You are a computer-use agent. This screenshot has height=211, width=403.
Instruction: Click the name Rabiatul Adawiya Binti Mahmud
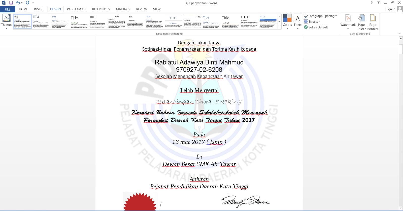[x=199, y=62]
